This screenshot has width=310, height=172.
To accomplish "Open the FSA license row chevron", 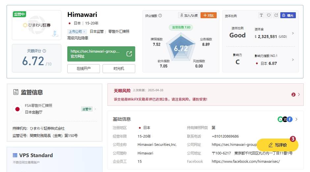I will pyautogui.click(x=96, y=109).
